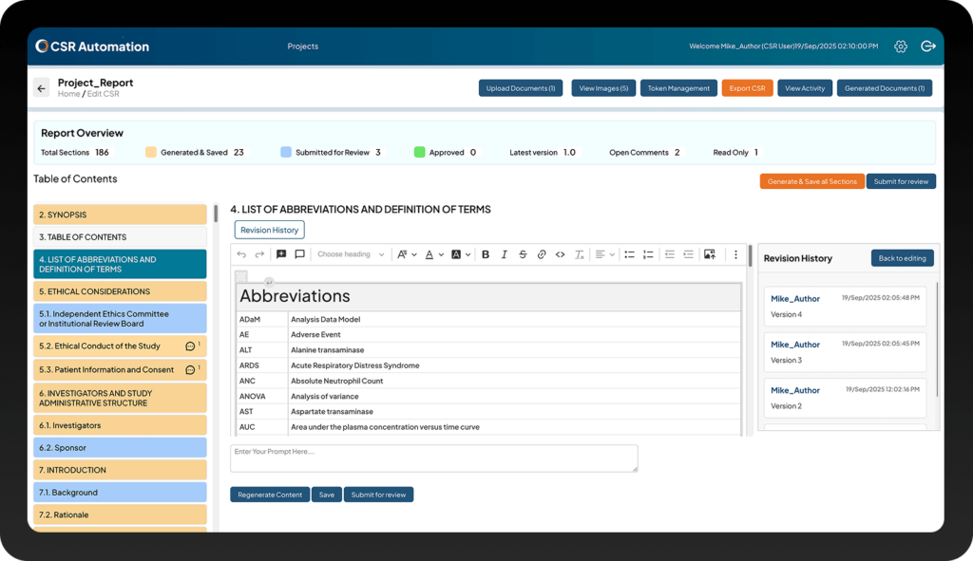Viewport: 973px width, 561px height.
Task: Open the settings gear in header
Action: coord(901,47)
